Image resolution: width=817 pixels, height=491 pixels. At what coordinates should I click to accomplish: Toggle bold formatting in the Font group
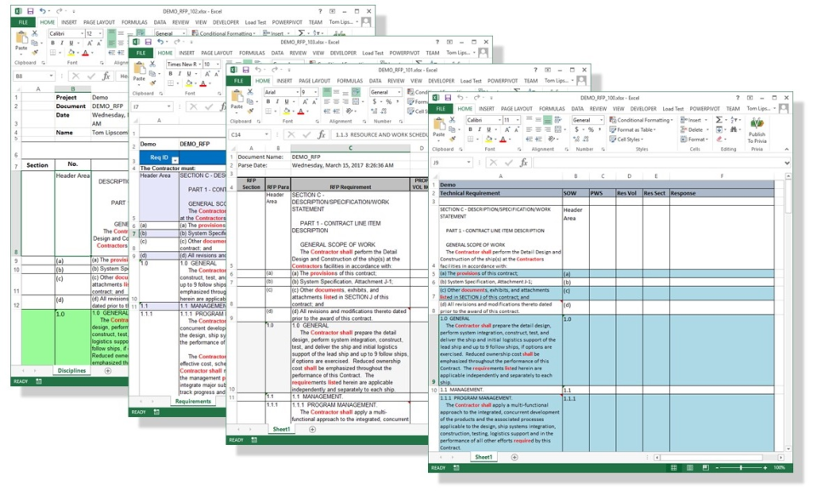click(471, 129)
